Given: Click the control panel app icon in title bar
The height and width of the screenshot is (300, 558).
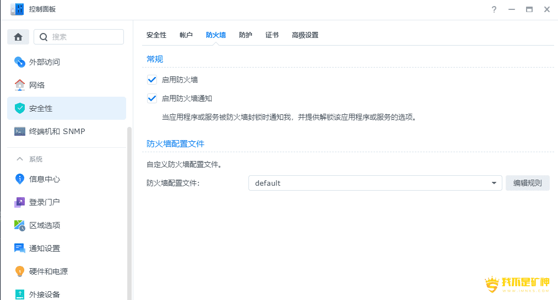Looking at the screenshot, I should [17, 9].
